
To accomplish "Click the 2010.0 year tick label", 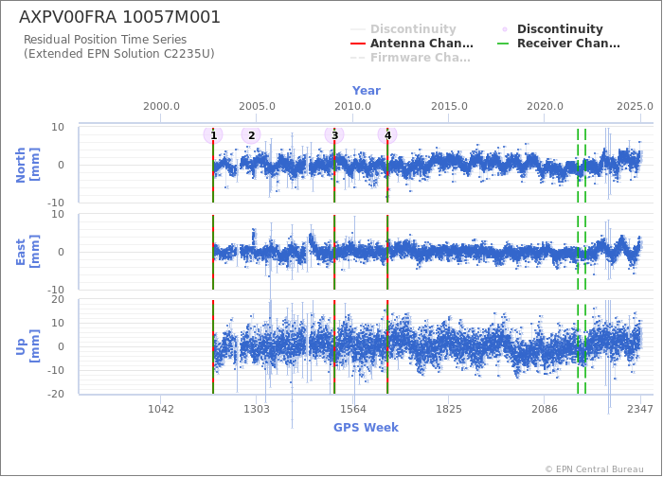I will click(353, 106).
